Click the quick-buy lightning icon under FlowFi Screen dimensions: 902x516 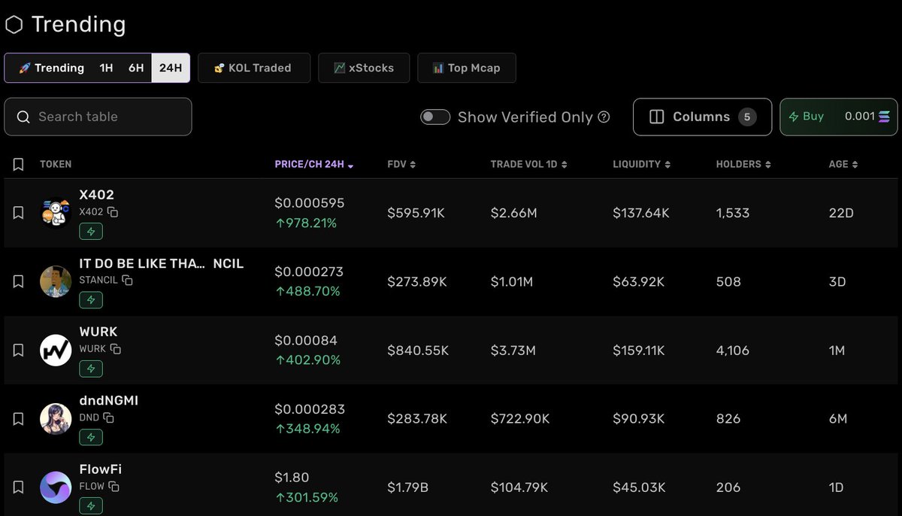(91, 506)
